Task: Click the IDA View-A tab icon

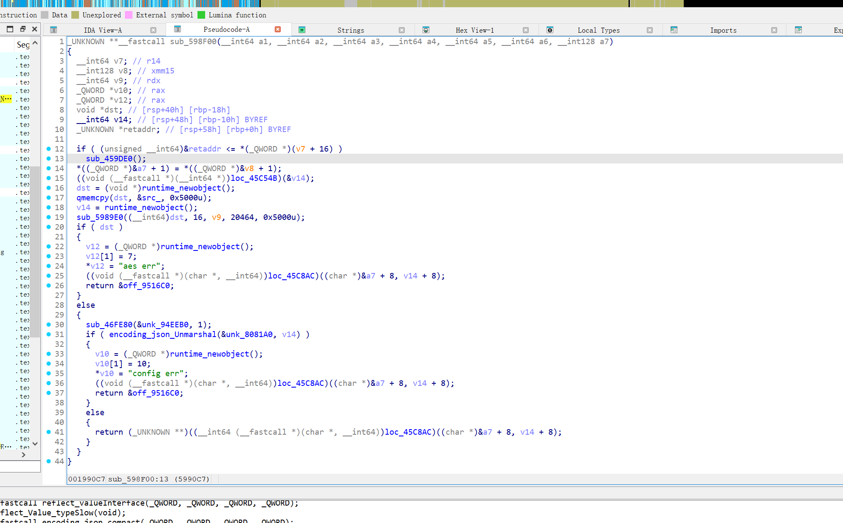Action: (x=54, y=30)
